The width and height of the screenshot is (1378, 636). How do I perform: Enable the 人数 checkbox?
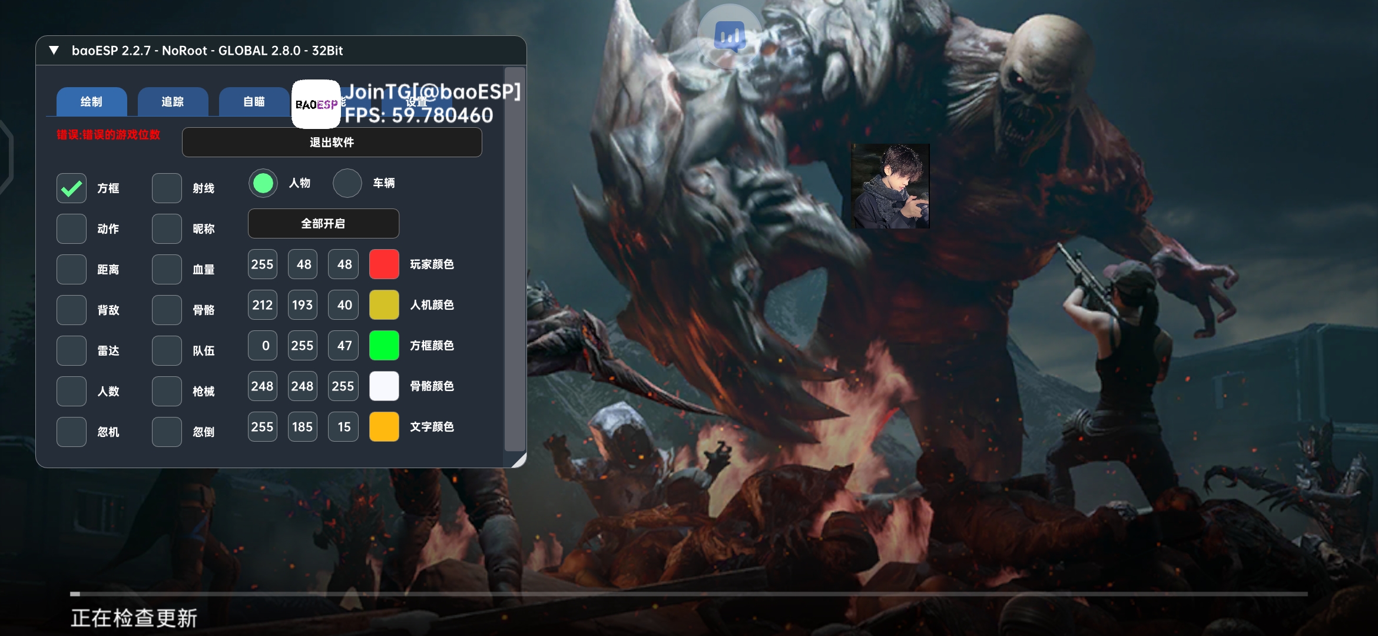pos(72,392)
